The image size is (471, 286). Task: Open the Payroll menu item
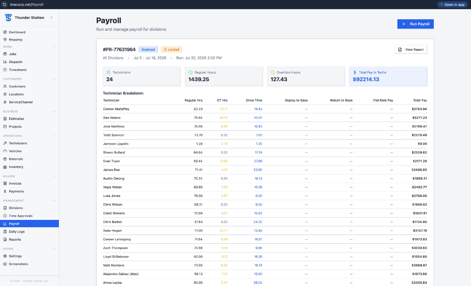coord(29,224)
